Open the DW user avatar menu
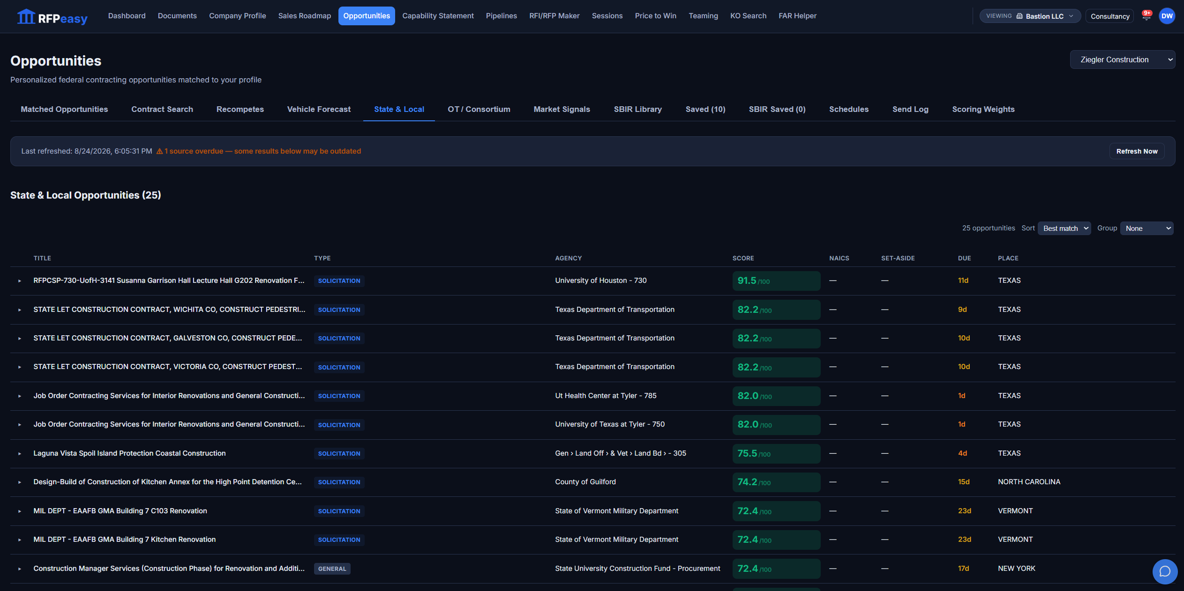 point(1167,16)
